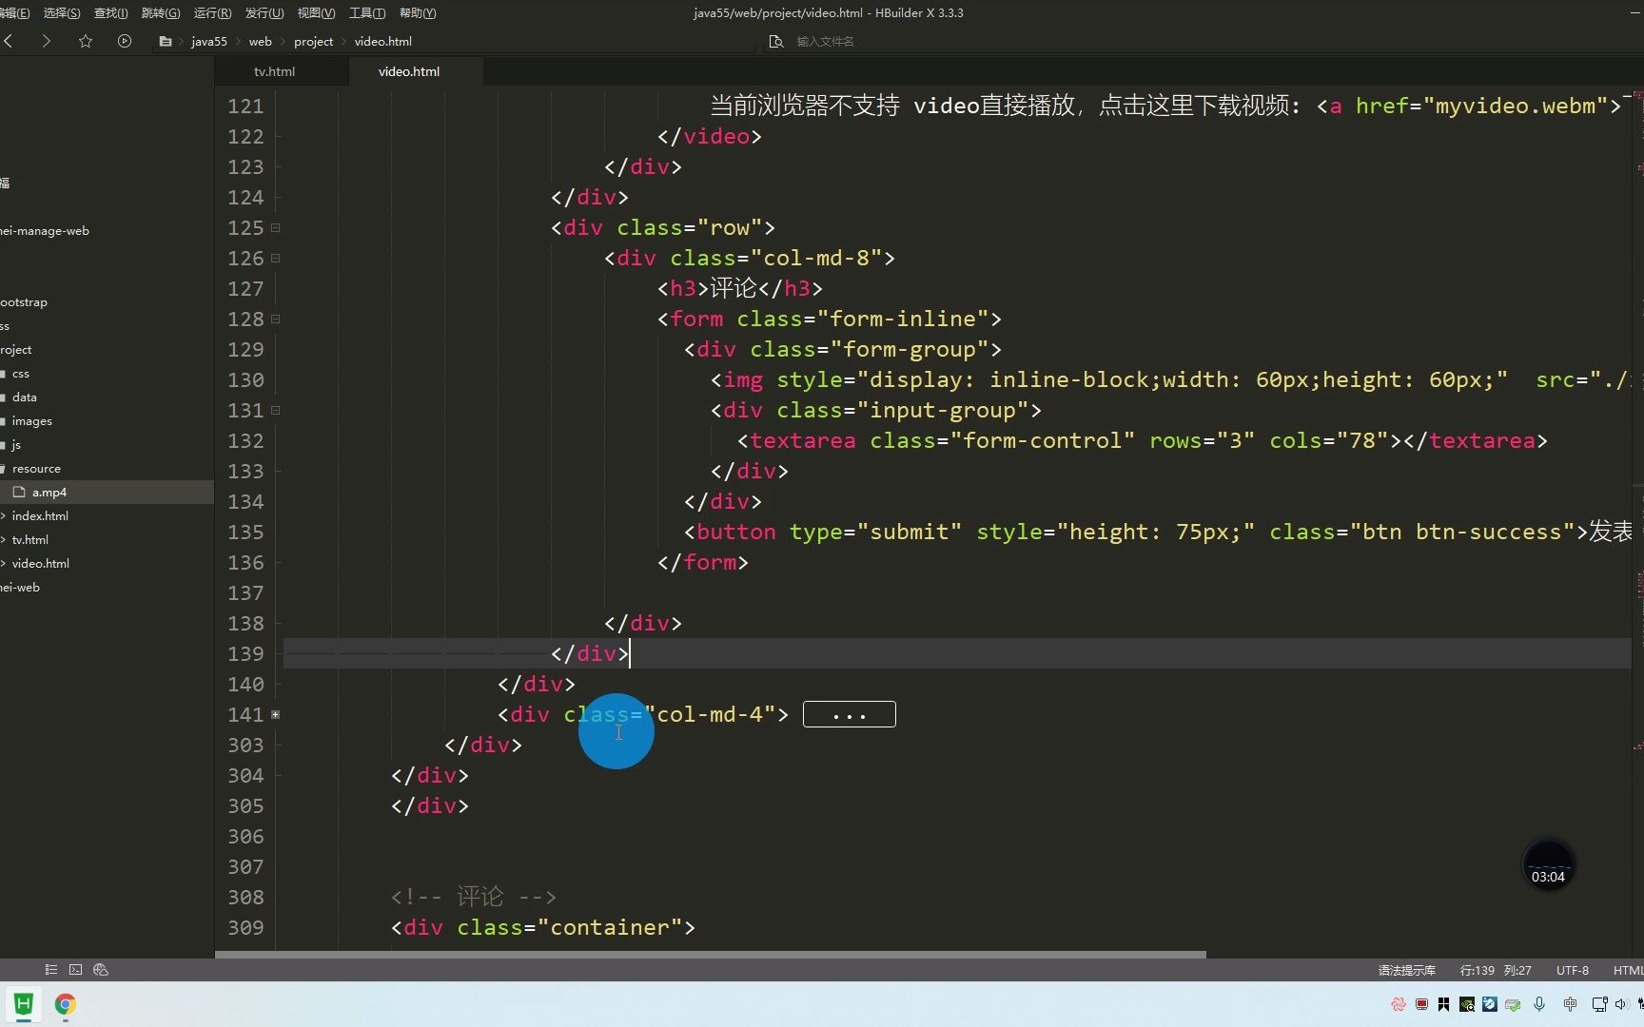This screenshot has height=1027, width=1644.
Task: Click the network icon in system tray
Action: tap(1599, 1004)
